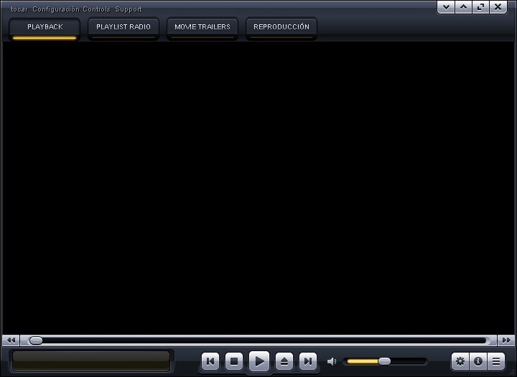Click the seek bar track midpoint
The image size is (517, 377).
(258, 340)
